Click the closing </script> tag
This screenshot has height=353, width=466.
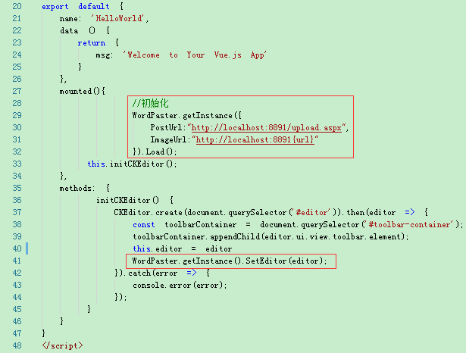[62, 346]
